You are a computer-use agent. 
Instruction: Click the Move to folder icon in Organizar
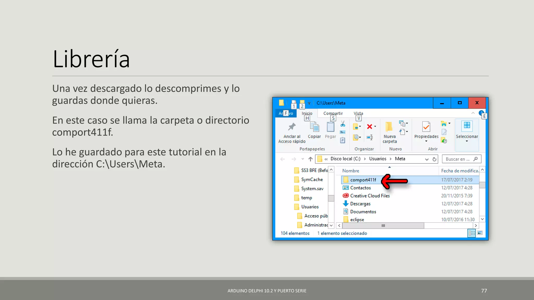pos(355,127)
